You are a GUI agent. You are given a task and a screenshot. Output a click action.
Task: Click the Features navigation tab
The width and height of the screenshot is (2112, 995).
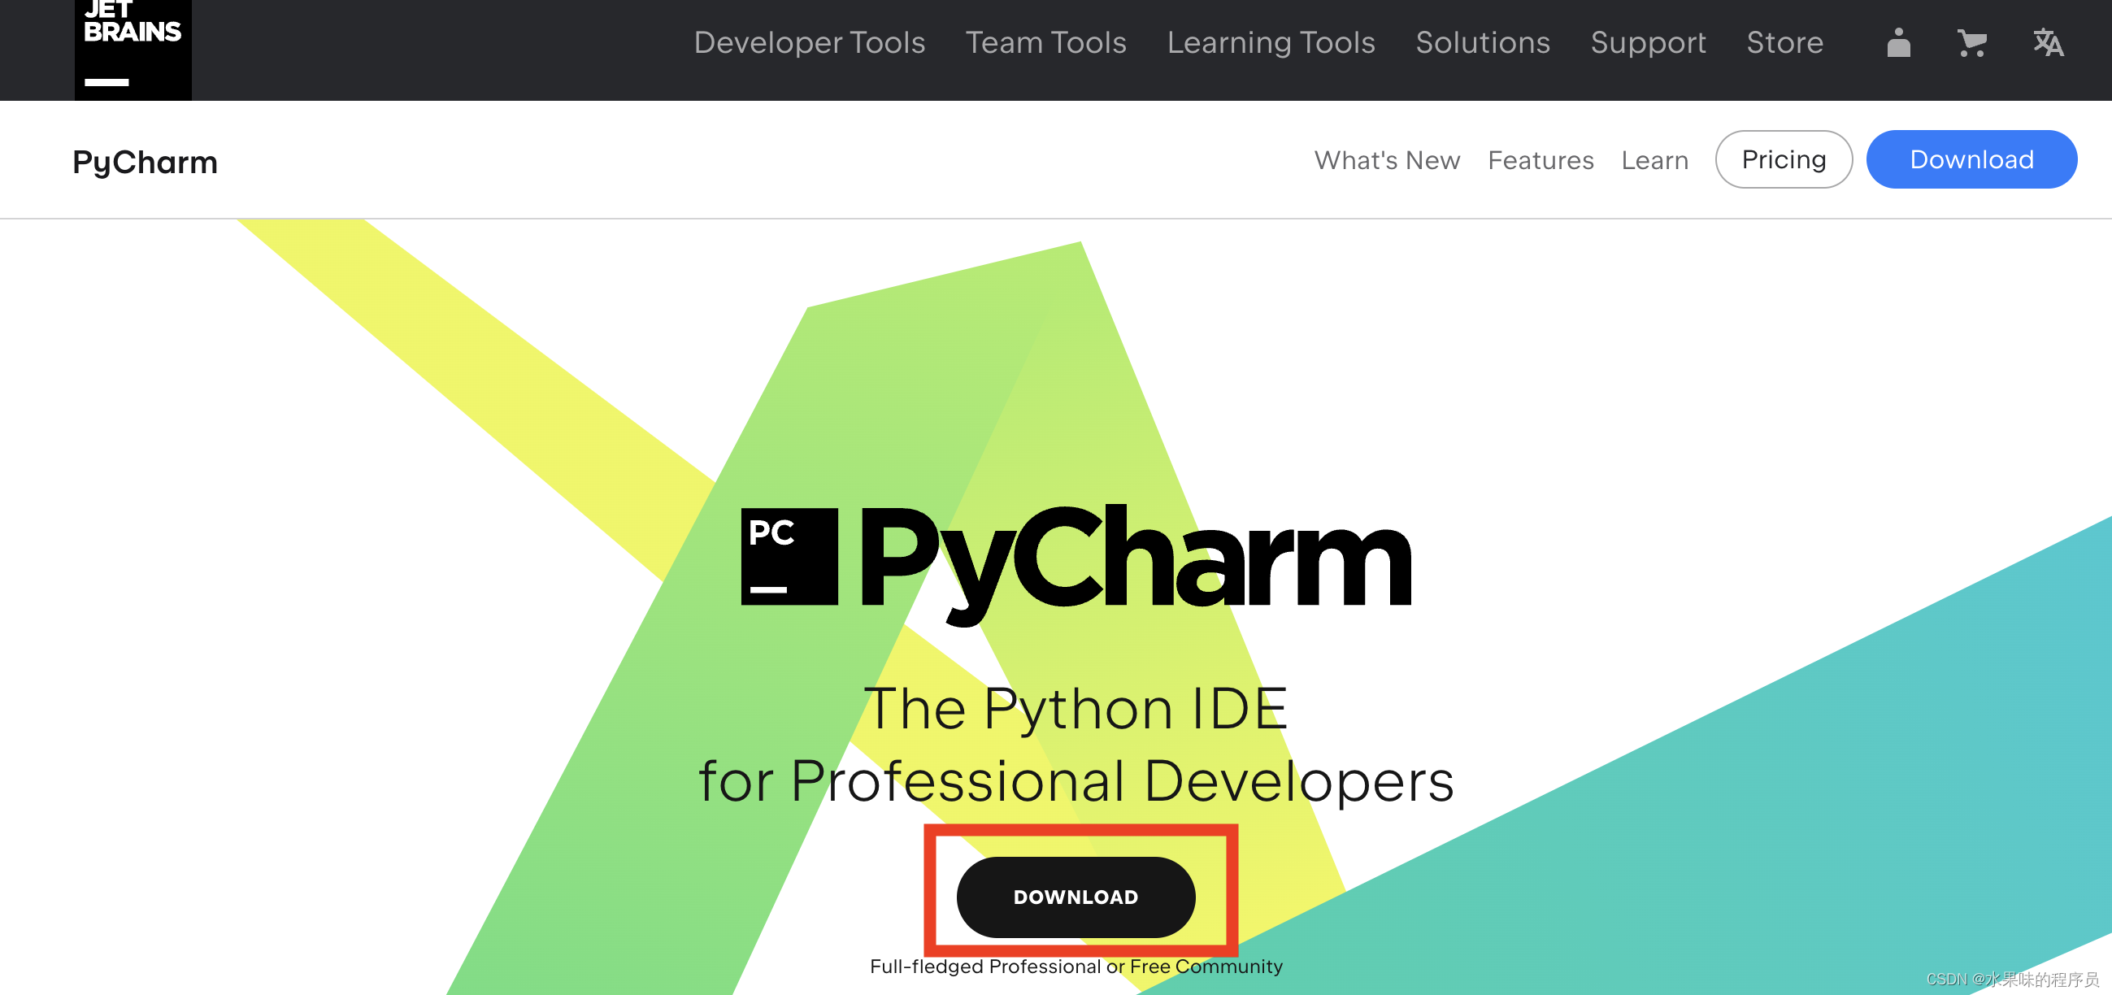1541,159
